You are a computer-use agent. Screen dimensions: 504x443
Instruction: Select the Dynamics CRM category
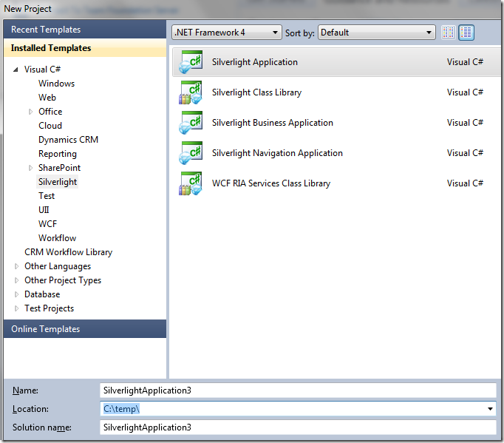[x=68, y=140]
